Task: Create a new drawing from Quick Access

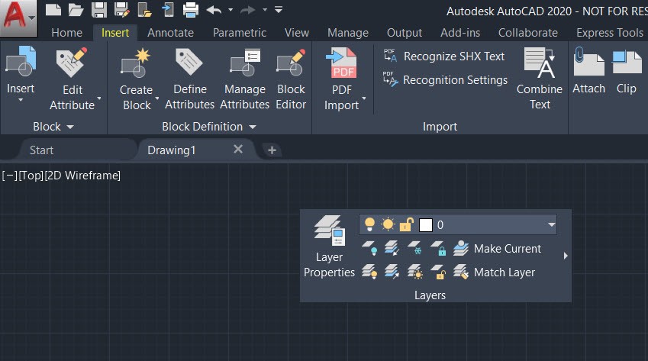Action: [x=53, y=9]
